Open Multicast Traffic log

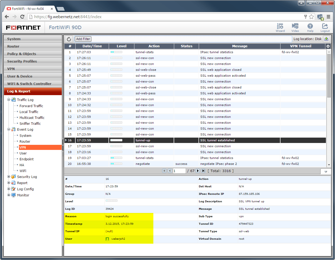pyautogui.click(x=32, y=118)
